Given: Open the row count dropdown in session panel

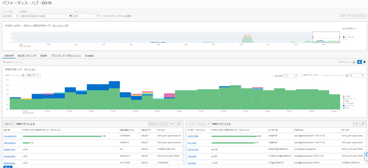Looking at the screenshot, I should tap(356, 124).
